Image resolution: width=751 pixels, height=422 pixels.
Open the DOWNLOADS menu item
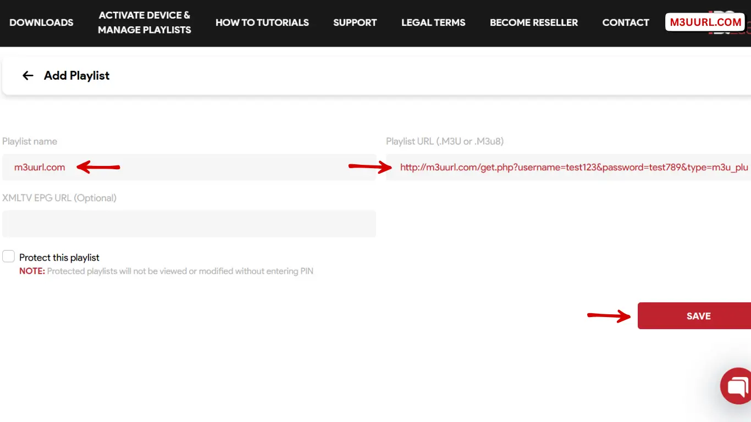tap(41, 23)
